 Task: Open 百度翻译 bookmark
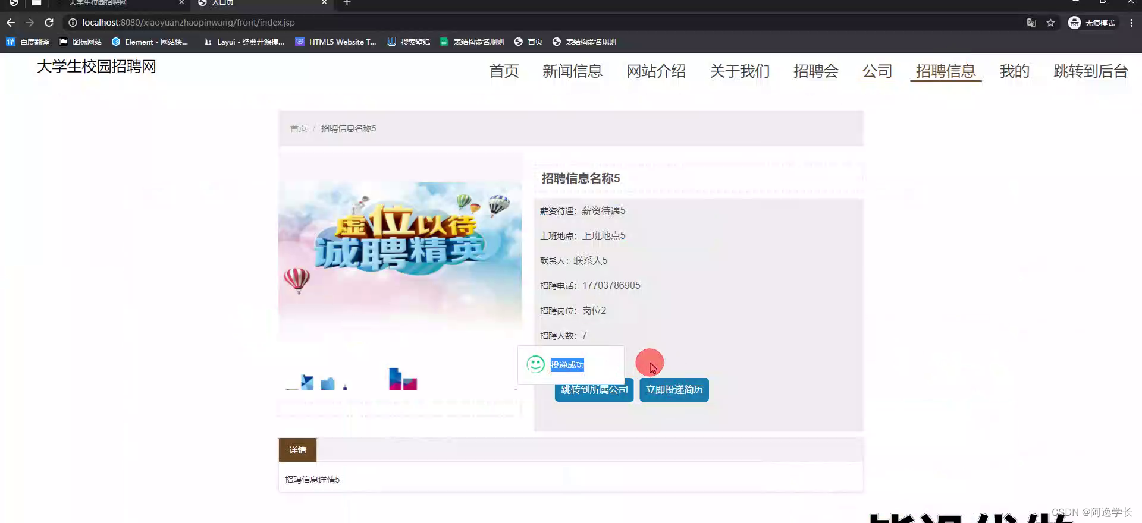pyautogui.click(x=27, y=42)
